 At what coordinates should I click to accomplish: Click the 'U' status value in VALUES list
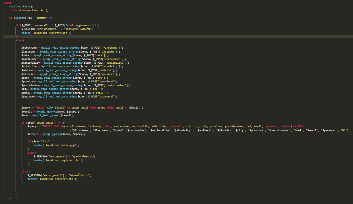tap(343, 130)
